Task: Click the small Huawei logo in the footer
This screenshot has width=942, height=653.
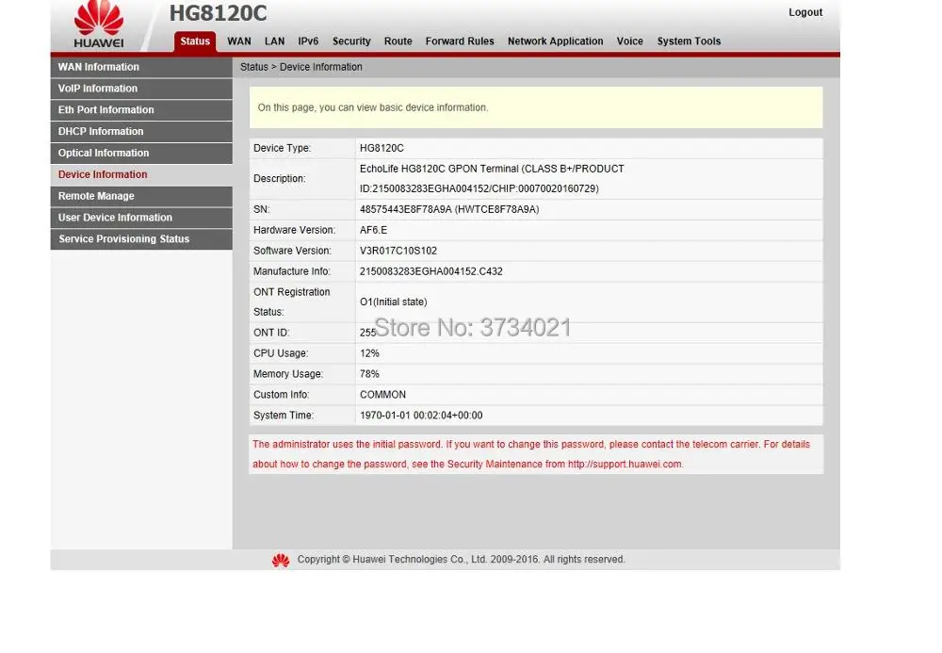Action: (x=281, y=560)
